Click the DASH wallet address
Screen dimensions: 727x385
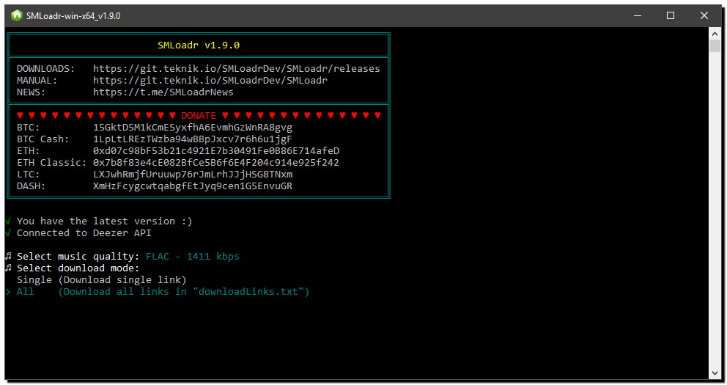193,186
